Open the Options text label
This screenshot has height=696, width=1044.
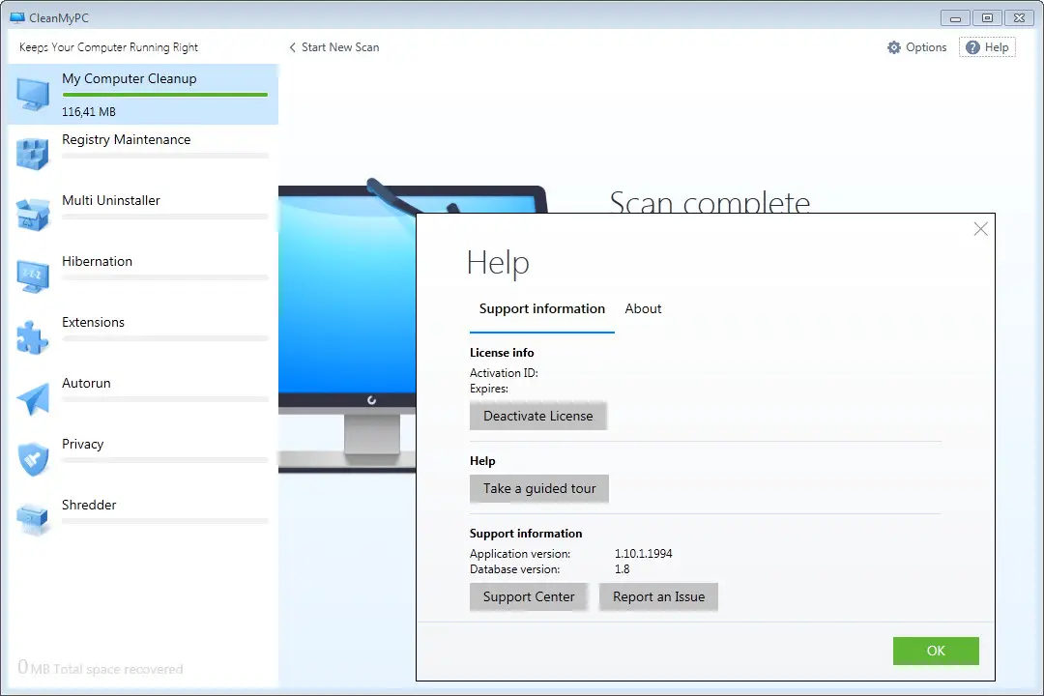point(926,47)
